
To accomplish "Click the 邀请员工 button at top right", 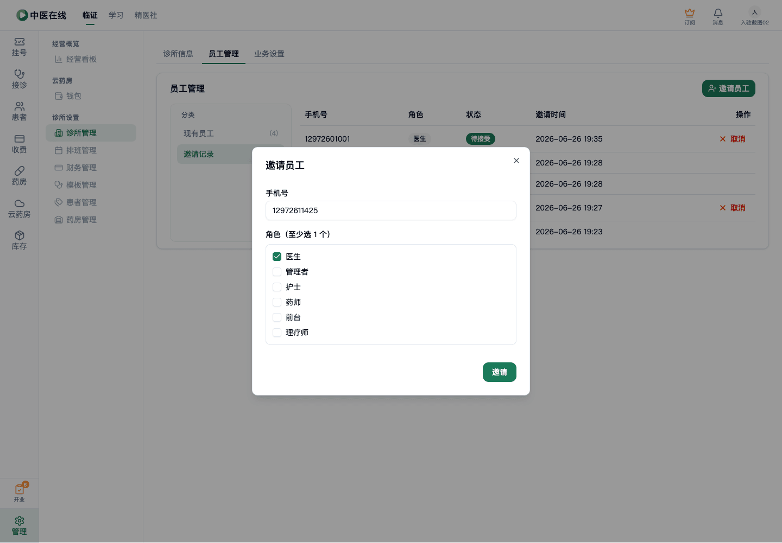I will [729, 88].
